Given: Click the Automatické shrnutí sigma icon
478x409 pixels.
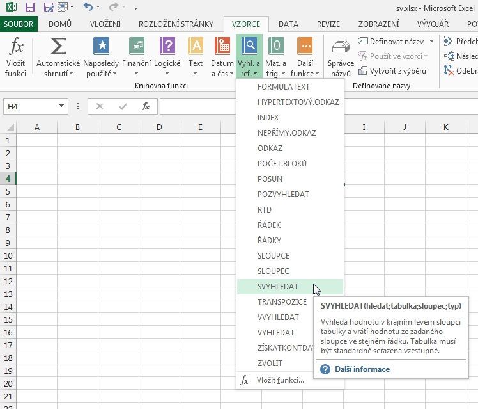Looking at the screenshot, I should click(58, 46).
